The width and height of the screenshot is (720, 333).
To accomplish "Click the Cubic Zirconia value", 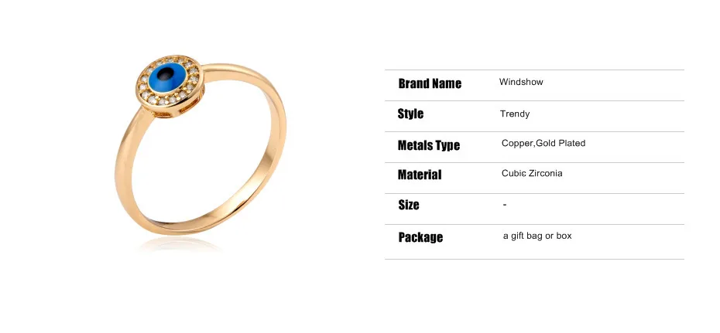I will 532,174.
